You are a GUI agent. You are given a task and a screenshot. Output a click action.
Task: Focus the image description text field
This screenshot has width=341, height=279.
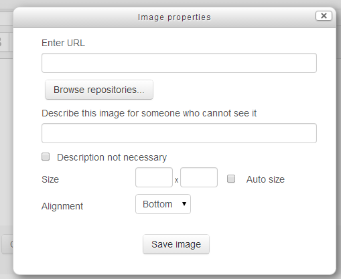point(179,133)
